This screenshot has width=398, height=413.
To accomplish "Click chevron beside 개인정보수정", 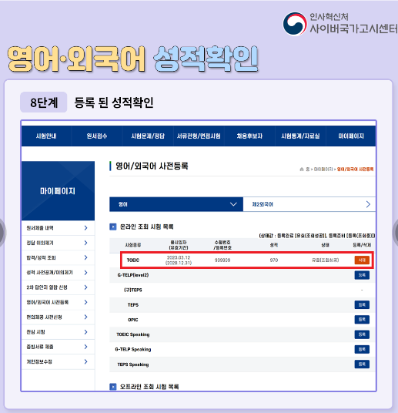I will (85, 361).
